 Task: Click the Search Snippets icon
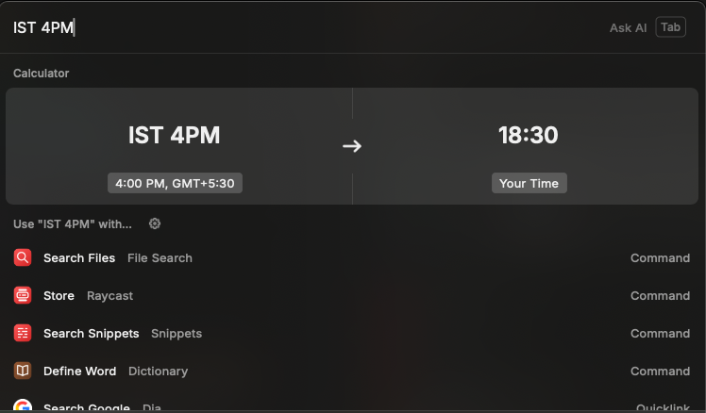[23, 333]
